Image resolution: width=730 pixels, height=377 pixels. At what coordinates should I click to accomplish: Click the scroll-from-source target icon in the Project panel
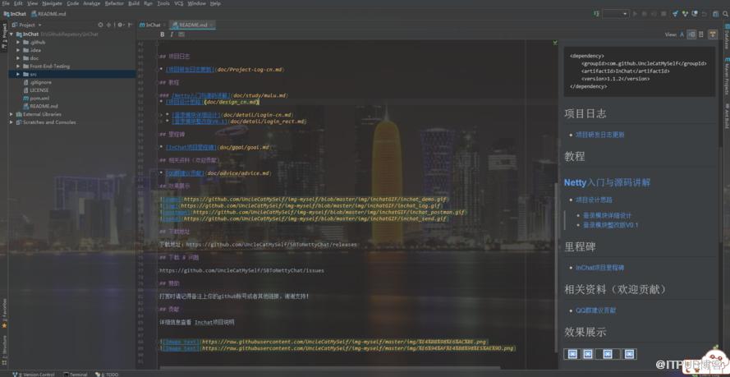100,25
